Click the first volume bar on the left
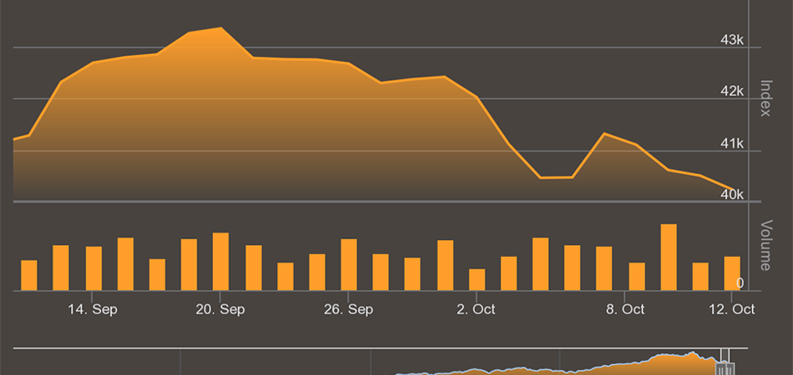 [29, 276]
